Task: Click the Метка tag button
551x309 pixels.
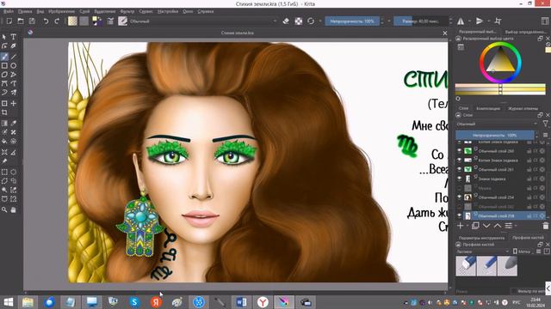Action: click(x=522, y=251)
